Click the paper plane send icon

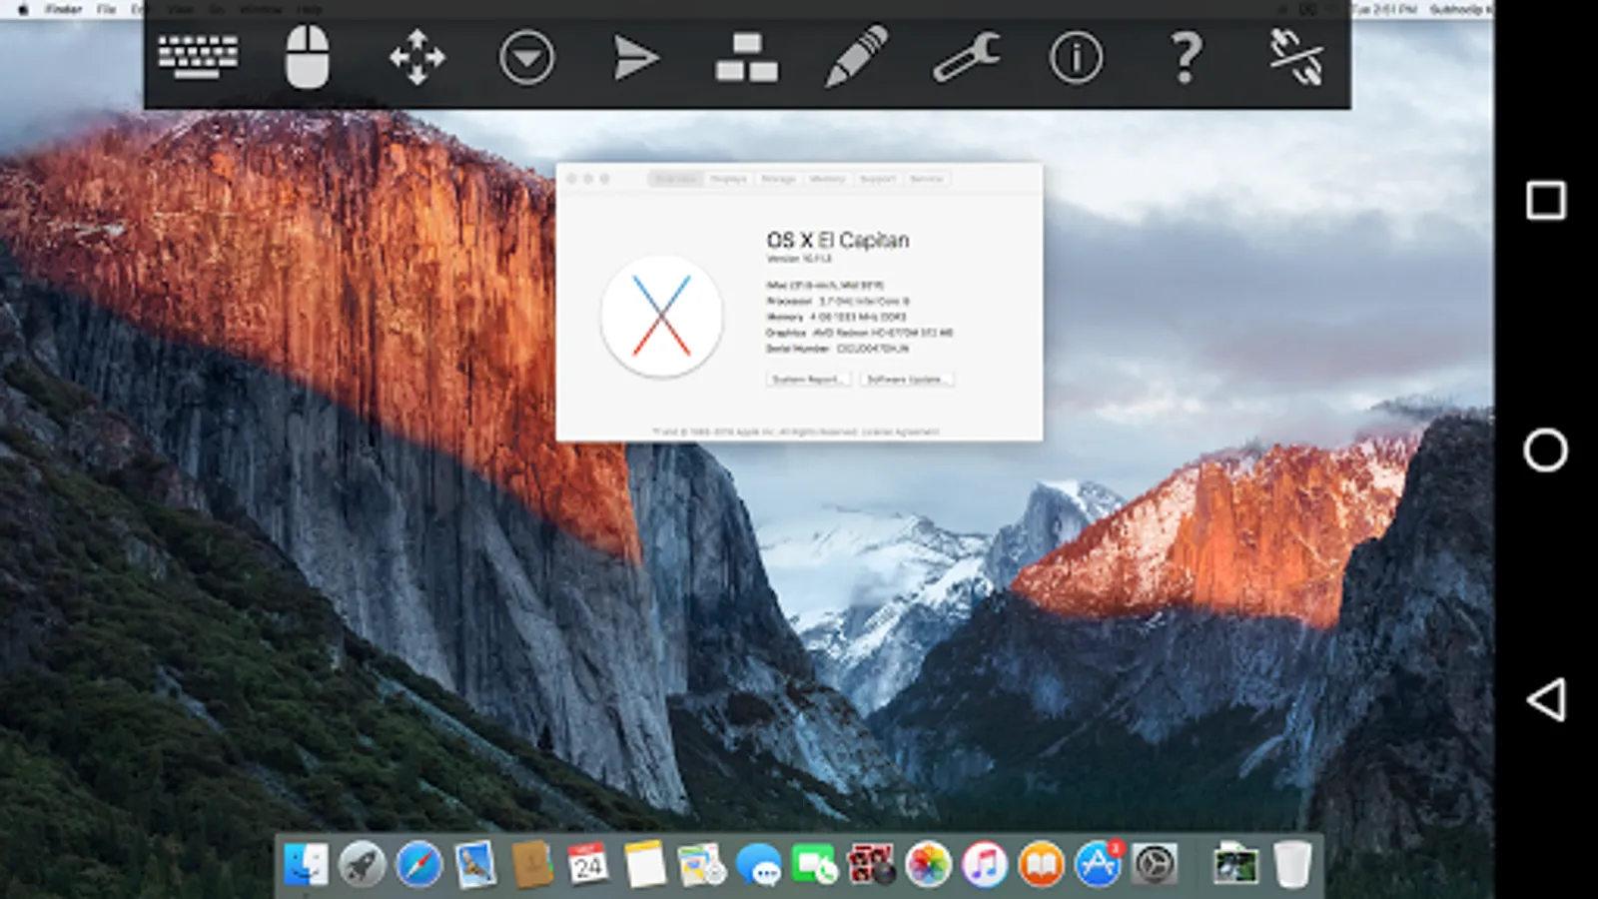[636, 57]
